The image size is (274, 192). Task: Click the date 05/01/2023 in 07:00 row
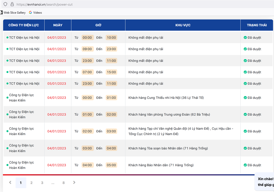coord(57,72)
